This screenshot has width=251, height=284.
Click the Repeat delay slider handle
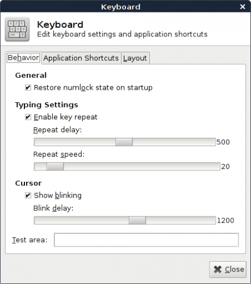[124, 142]
